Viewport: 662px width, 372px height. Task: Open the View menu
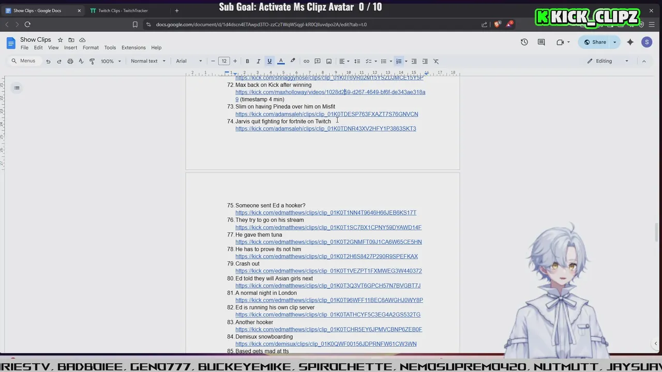click(x=53, y=48)
